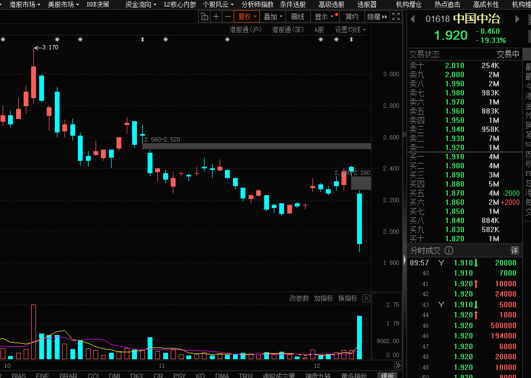Image resolution: width=531 pixels, height=378 pixels.
Task: Zoom in with the plus icon
Action: (x=216, y=17)
